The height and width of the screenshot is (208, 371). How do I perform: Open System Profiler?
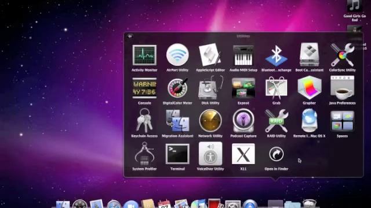pos(144,154)
